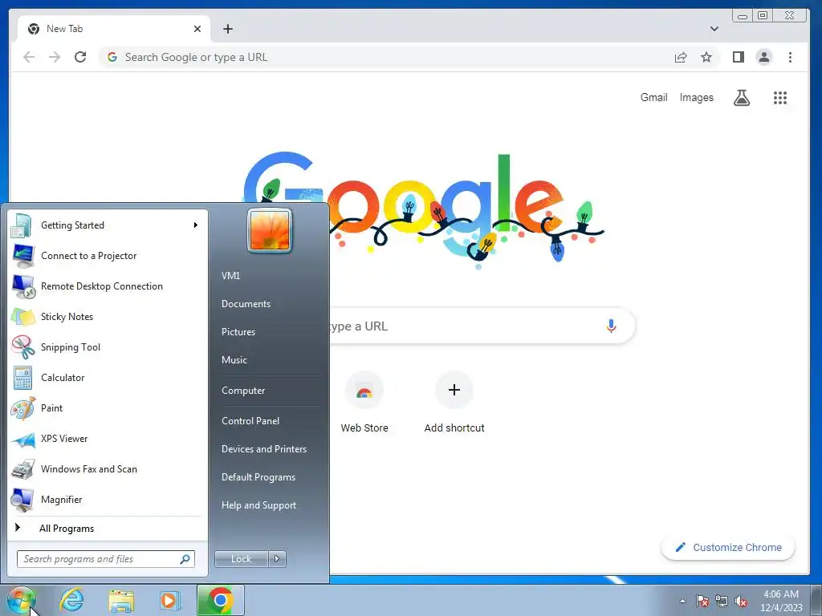Viewport: 822px width, 616px height.
Task: Open Music from Start menu
Action: [234, 360]
